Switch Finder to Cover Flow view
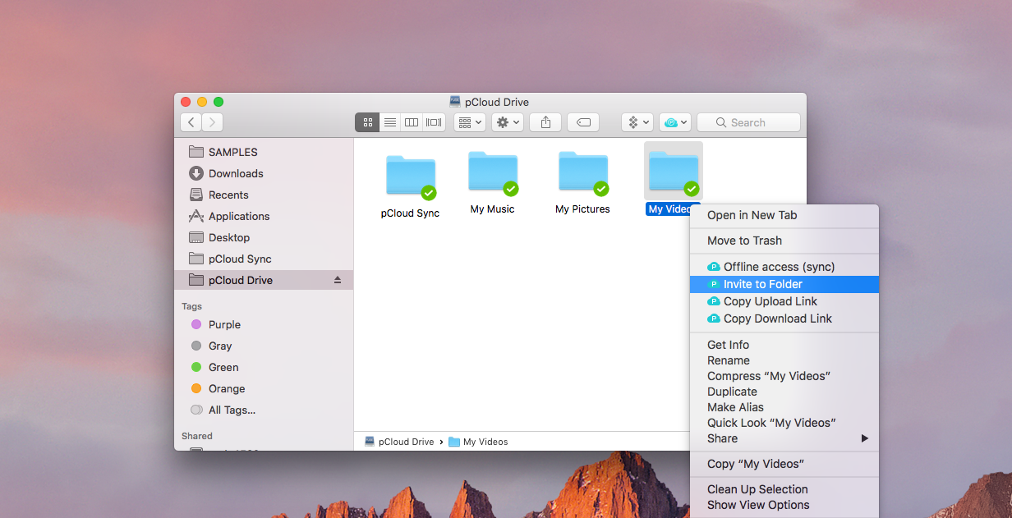 pyautogui.click(x=434, y=122)
